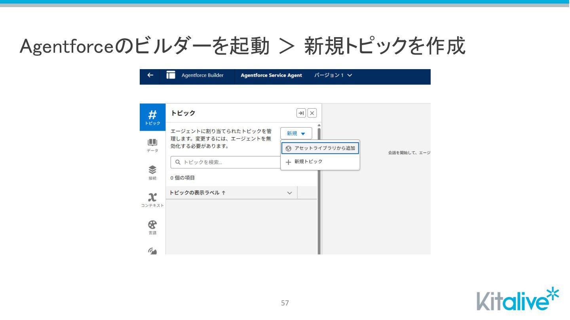Open the コンテキスト variable sidebar icon

click(152, 200)
